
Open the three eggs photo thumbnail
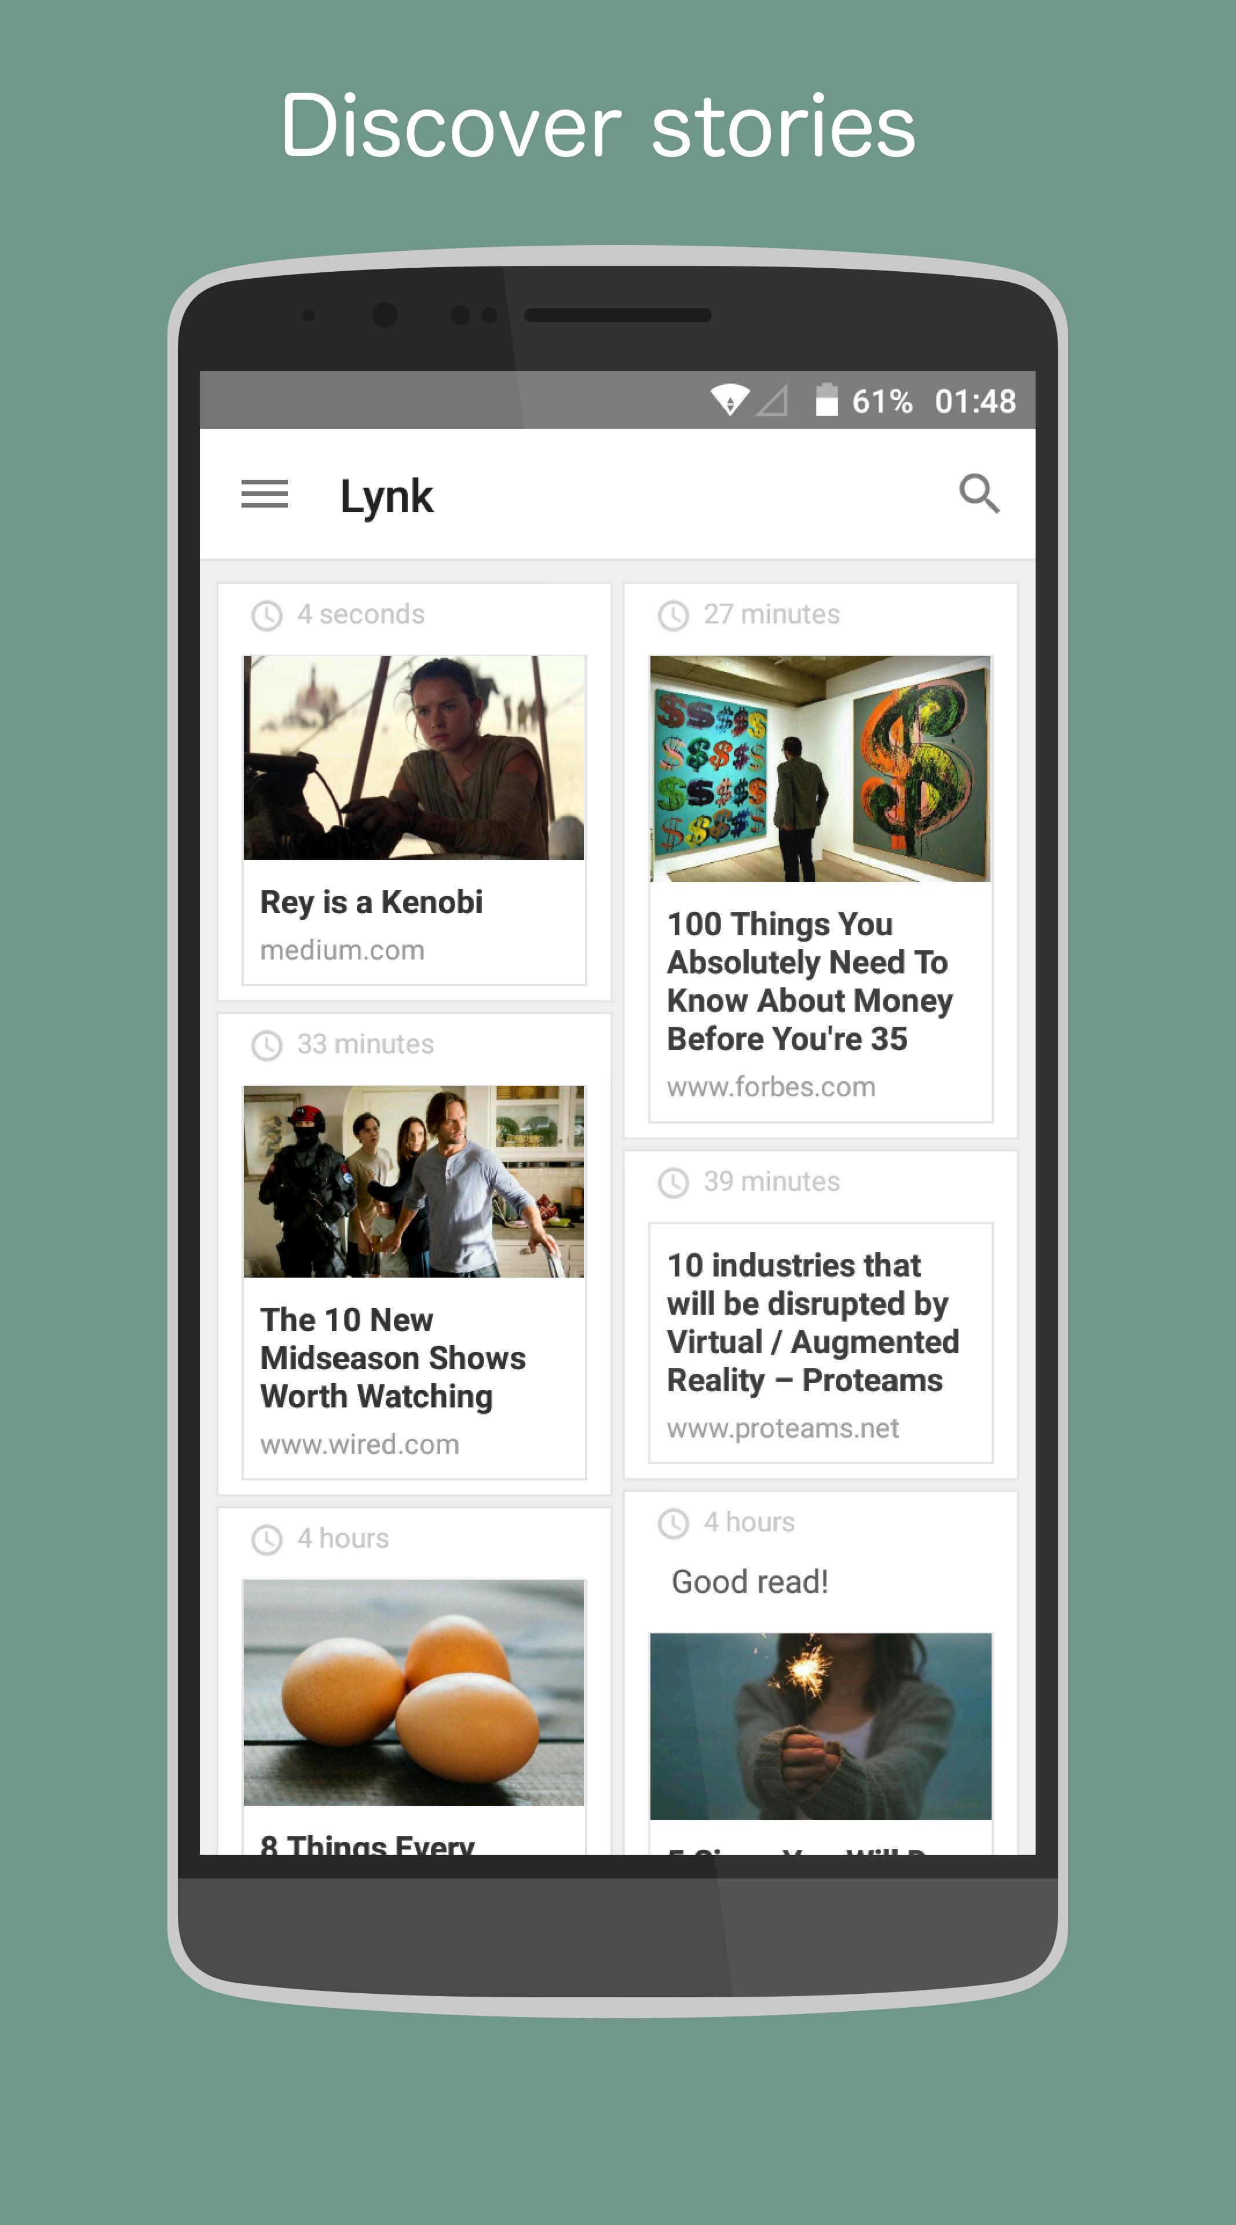tap(414, 1693)
